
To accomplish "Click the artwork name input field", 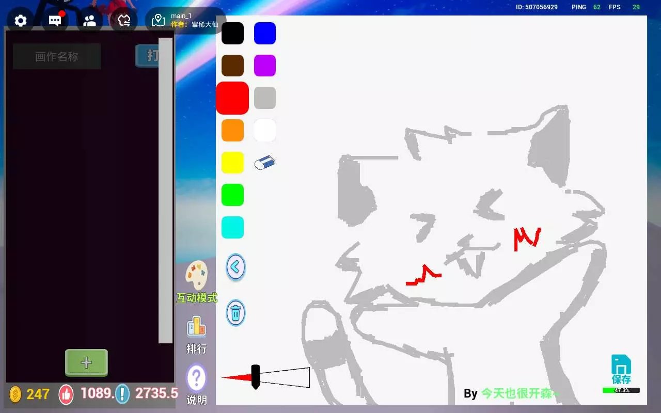I will (x=57, y=56).
